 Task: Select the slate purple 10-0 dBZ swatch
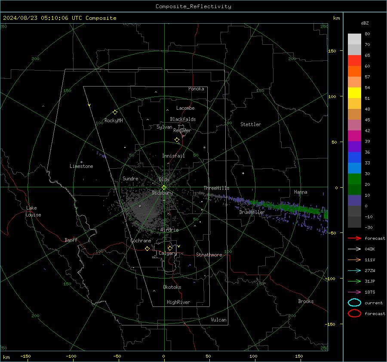coord(354,201)
